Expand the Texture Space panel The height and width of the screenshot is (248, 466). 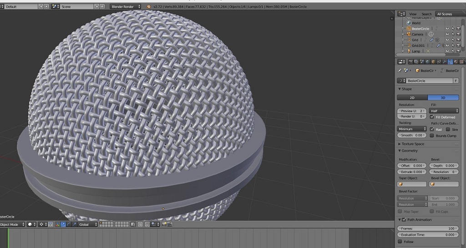(x=412, y=144)
